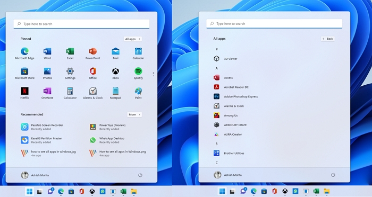Go Back from the All apps list
Screen dimensions: 372x197
(x=328, y=39)
